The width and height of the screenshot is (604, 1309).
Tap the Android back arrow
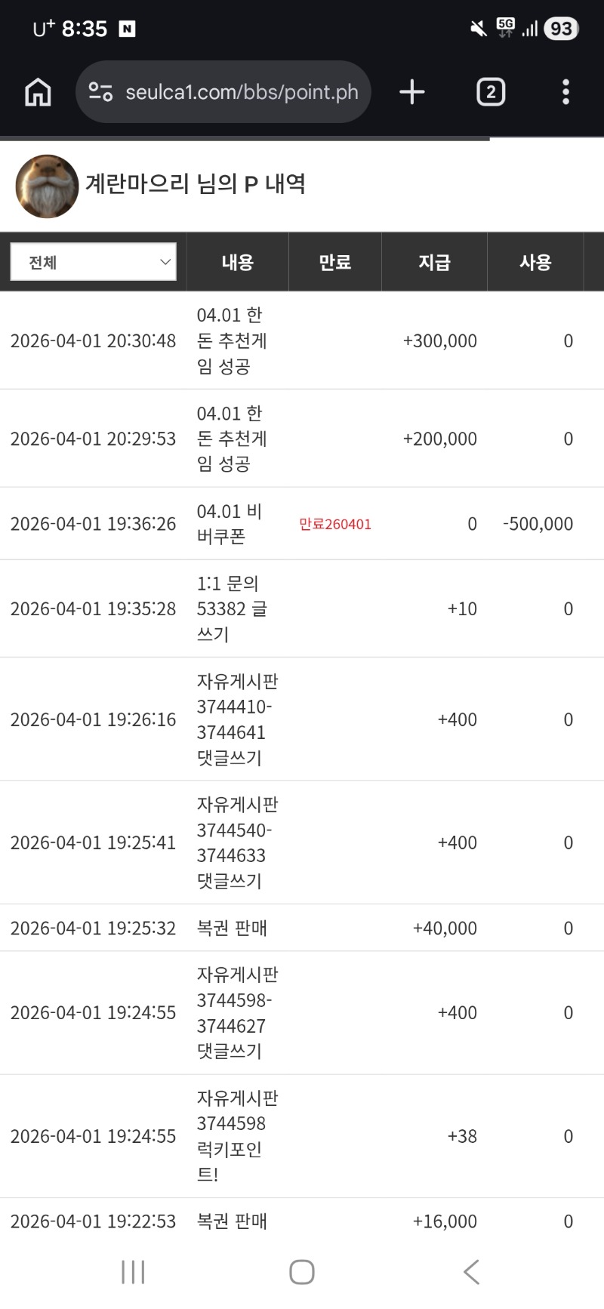(x=471, y=1272)
